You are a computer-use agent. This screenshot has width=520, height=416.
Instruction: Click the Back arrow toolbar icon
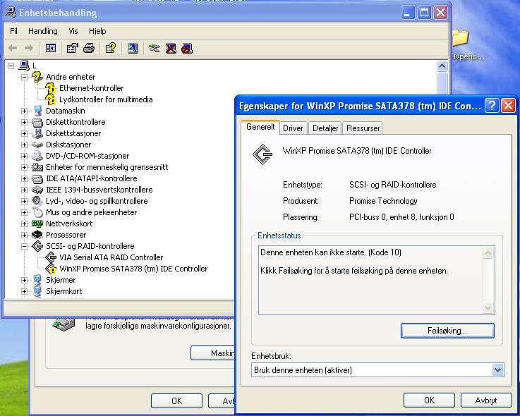[13, 49]
